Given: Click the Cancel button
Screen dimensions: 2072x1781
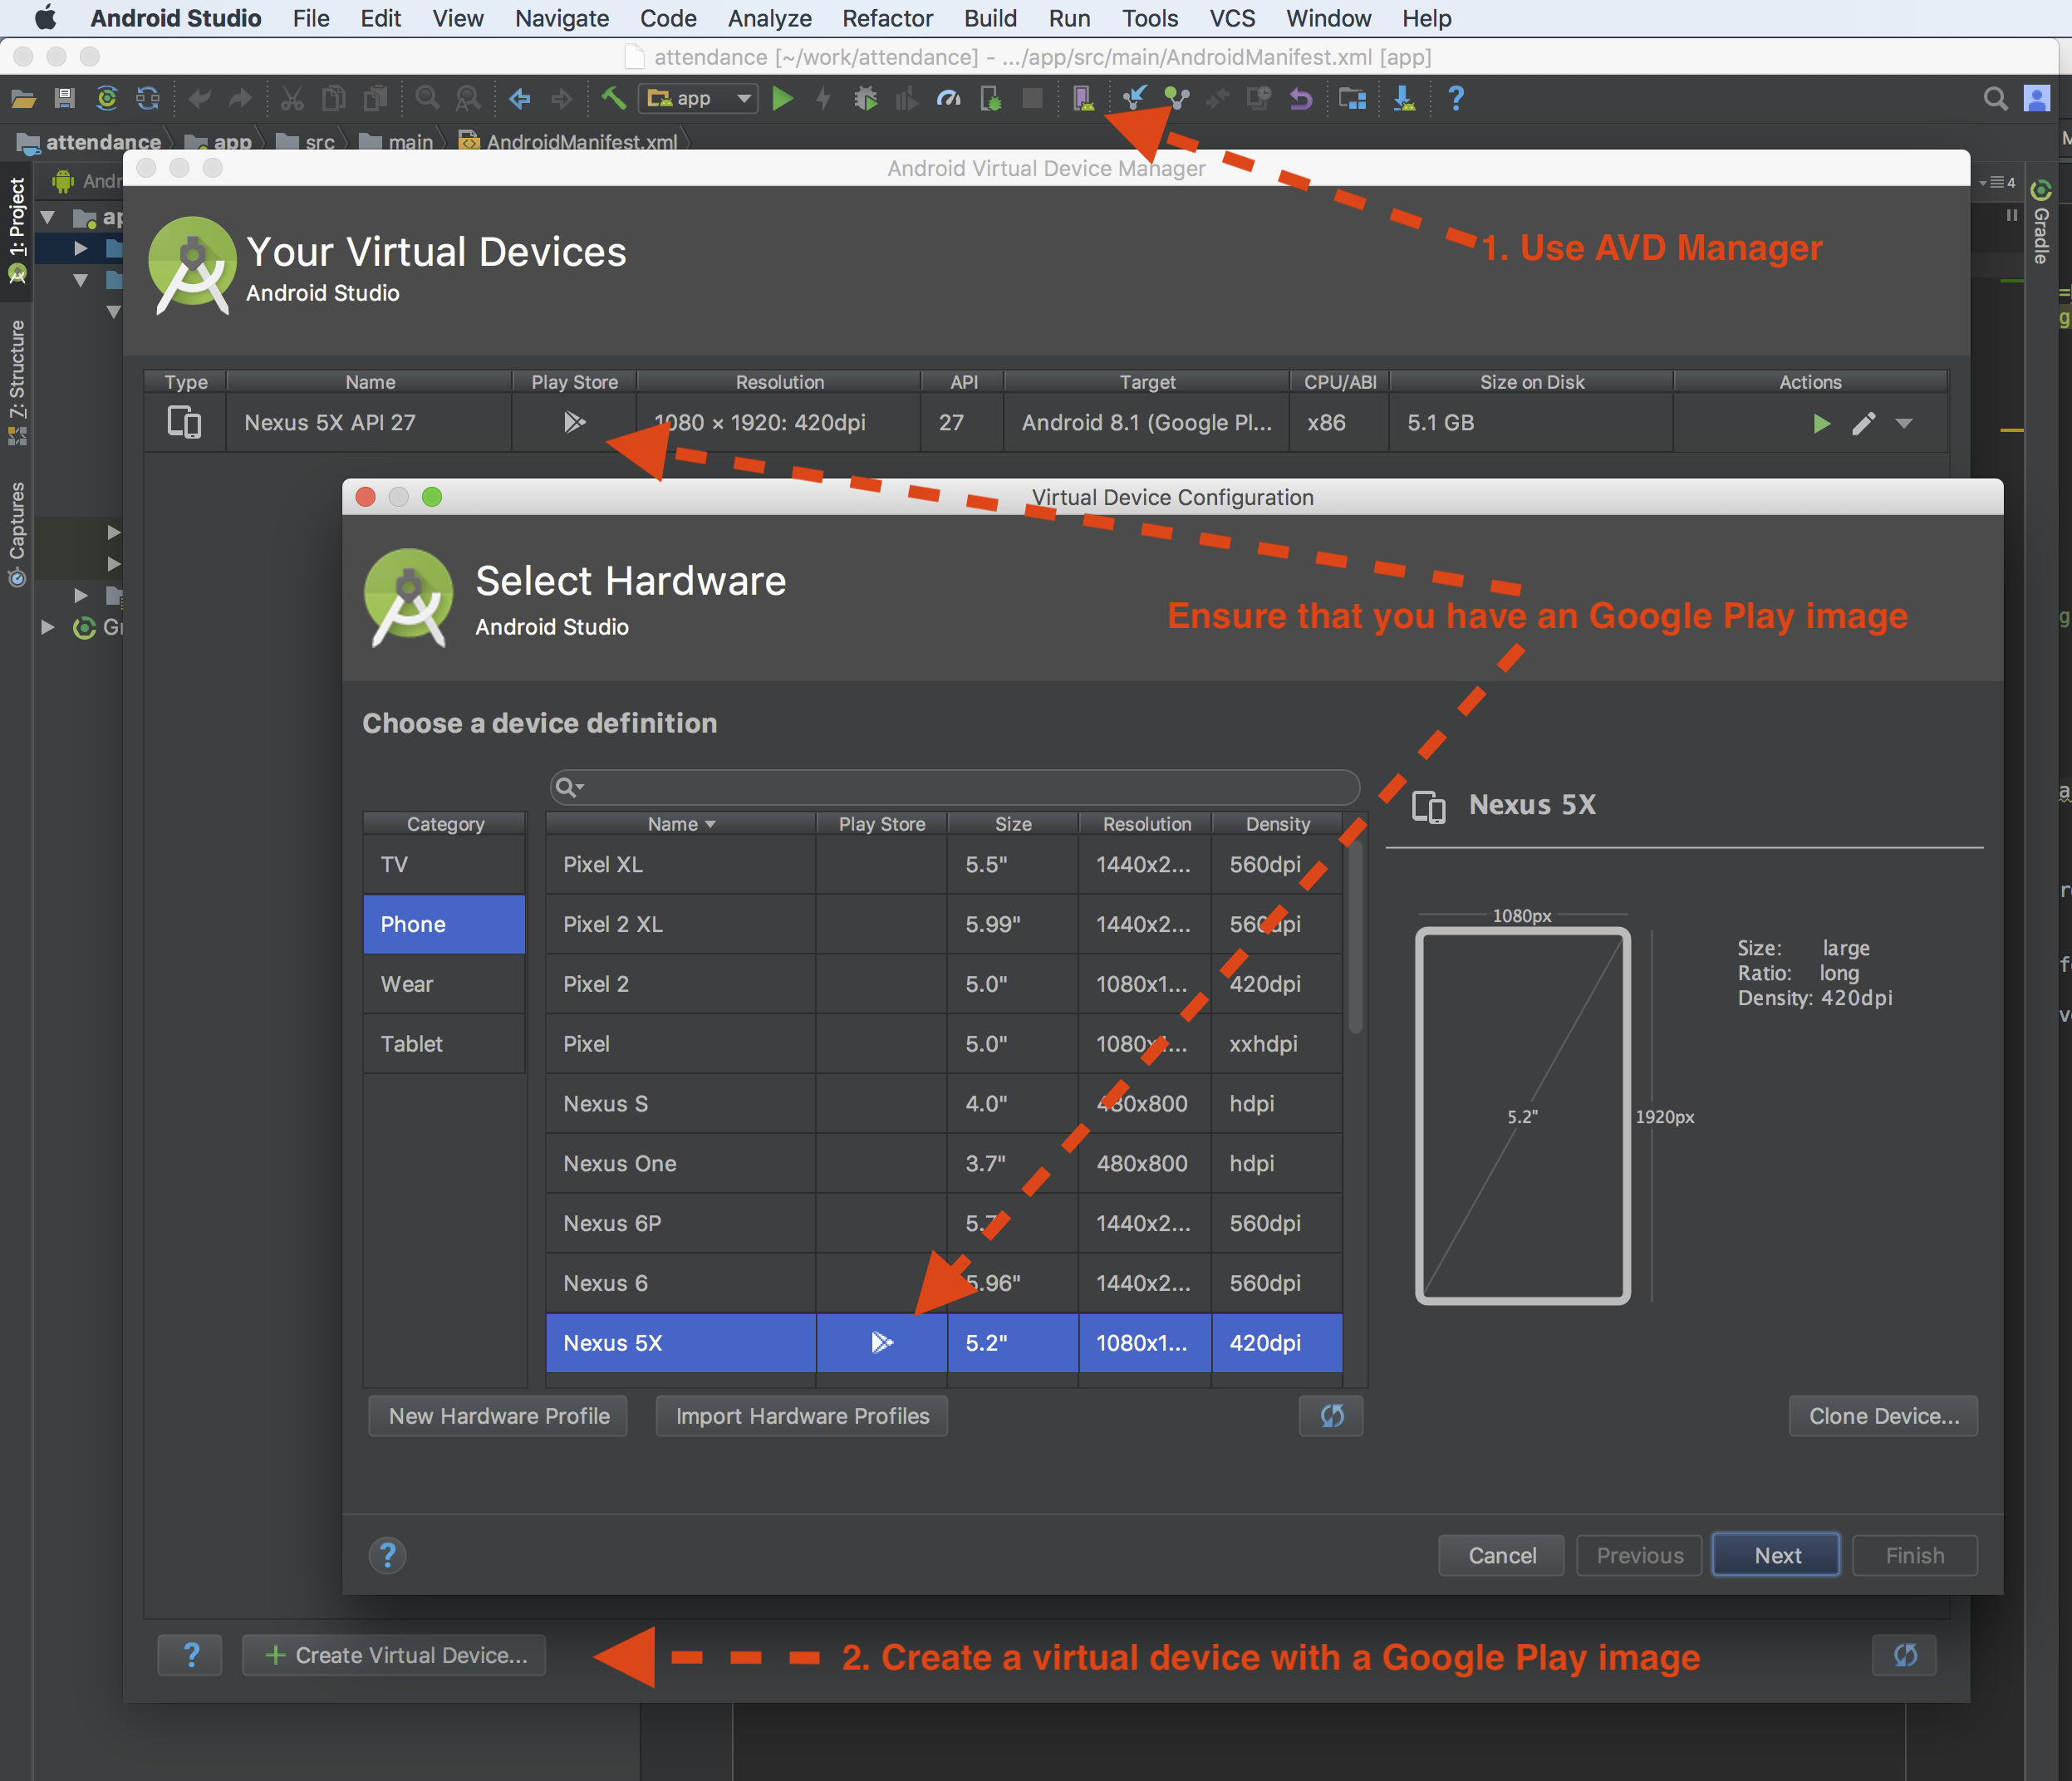Looking at the screenshot, I should click(x=1501, y=1555).
